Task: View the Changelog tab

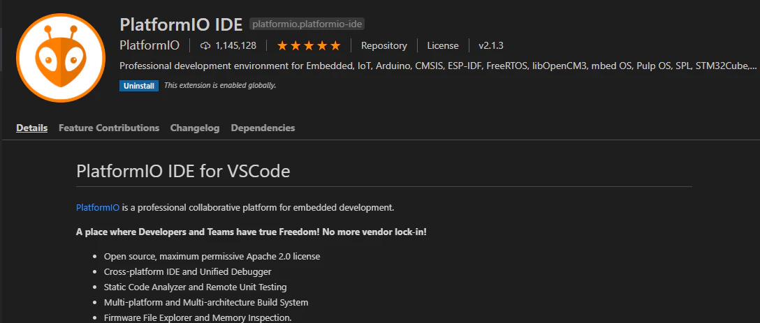Action: (195, 128)
